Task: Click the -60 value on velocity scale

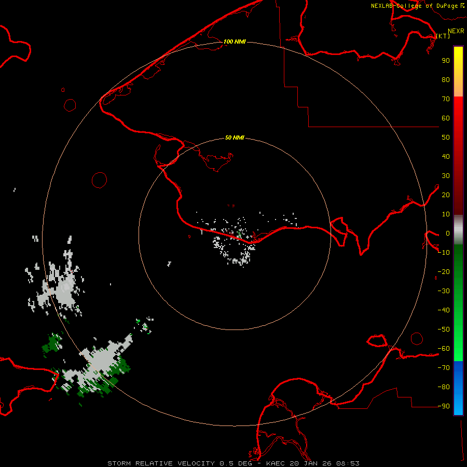Action: point(444,349)
